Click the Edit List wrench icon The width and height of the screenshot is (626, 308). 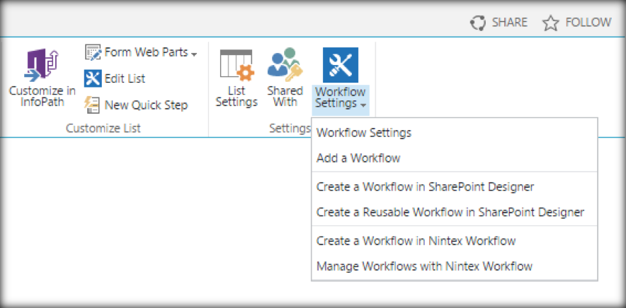point(93,78)
